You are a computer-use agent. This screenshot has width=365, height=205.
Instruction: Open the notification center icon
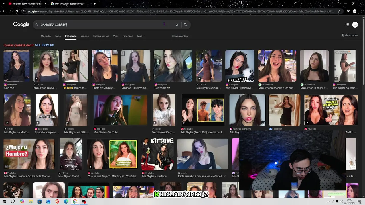[x=359, y=202]
